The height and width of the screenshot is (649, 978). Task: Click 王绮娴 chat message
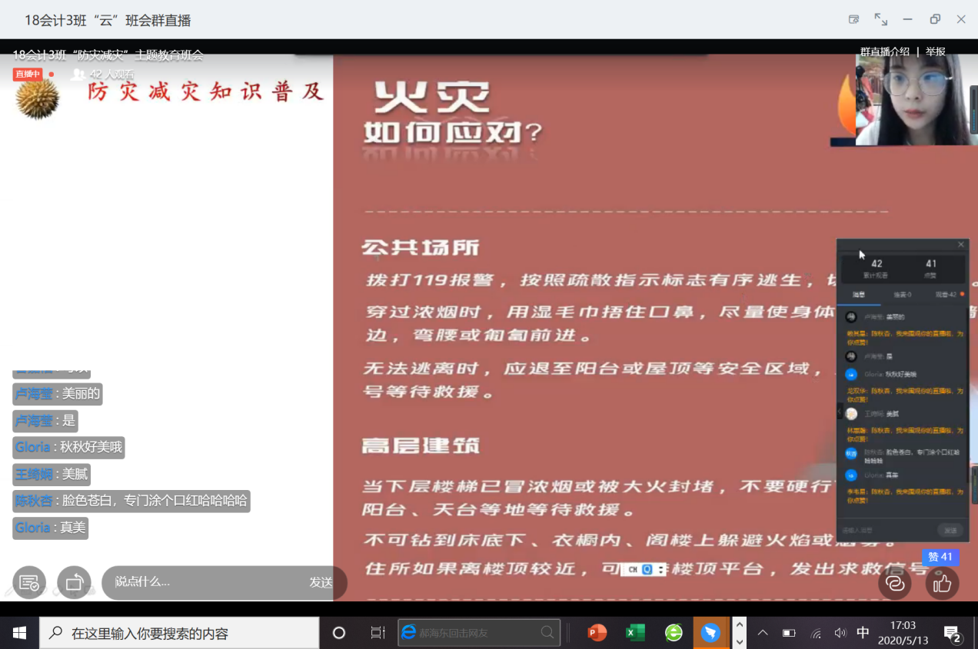[52, 474]
